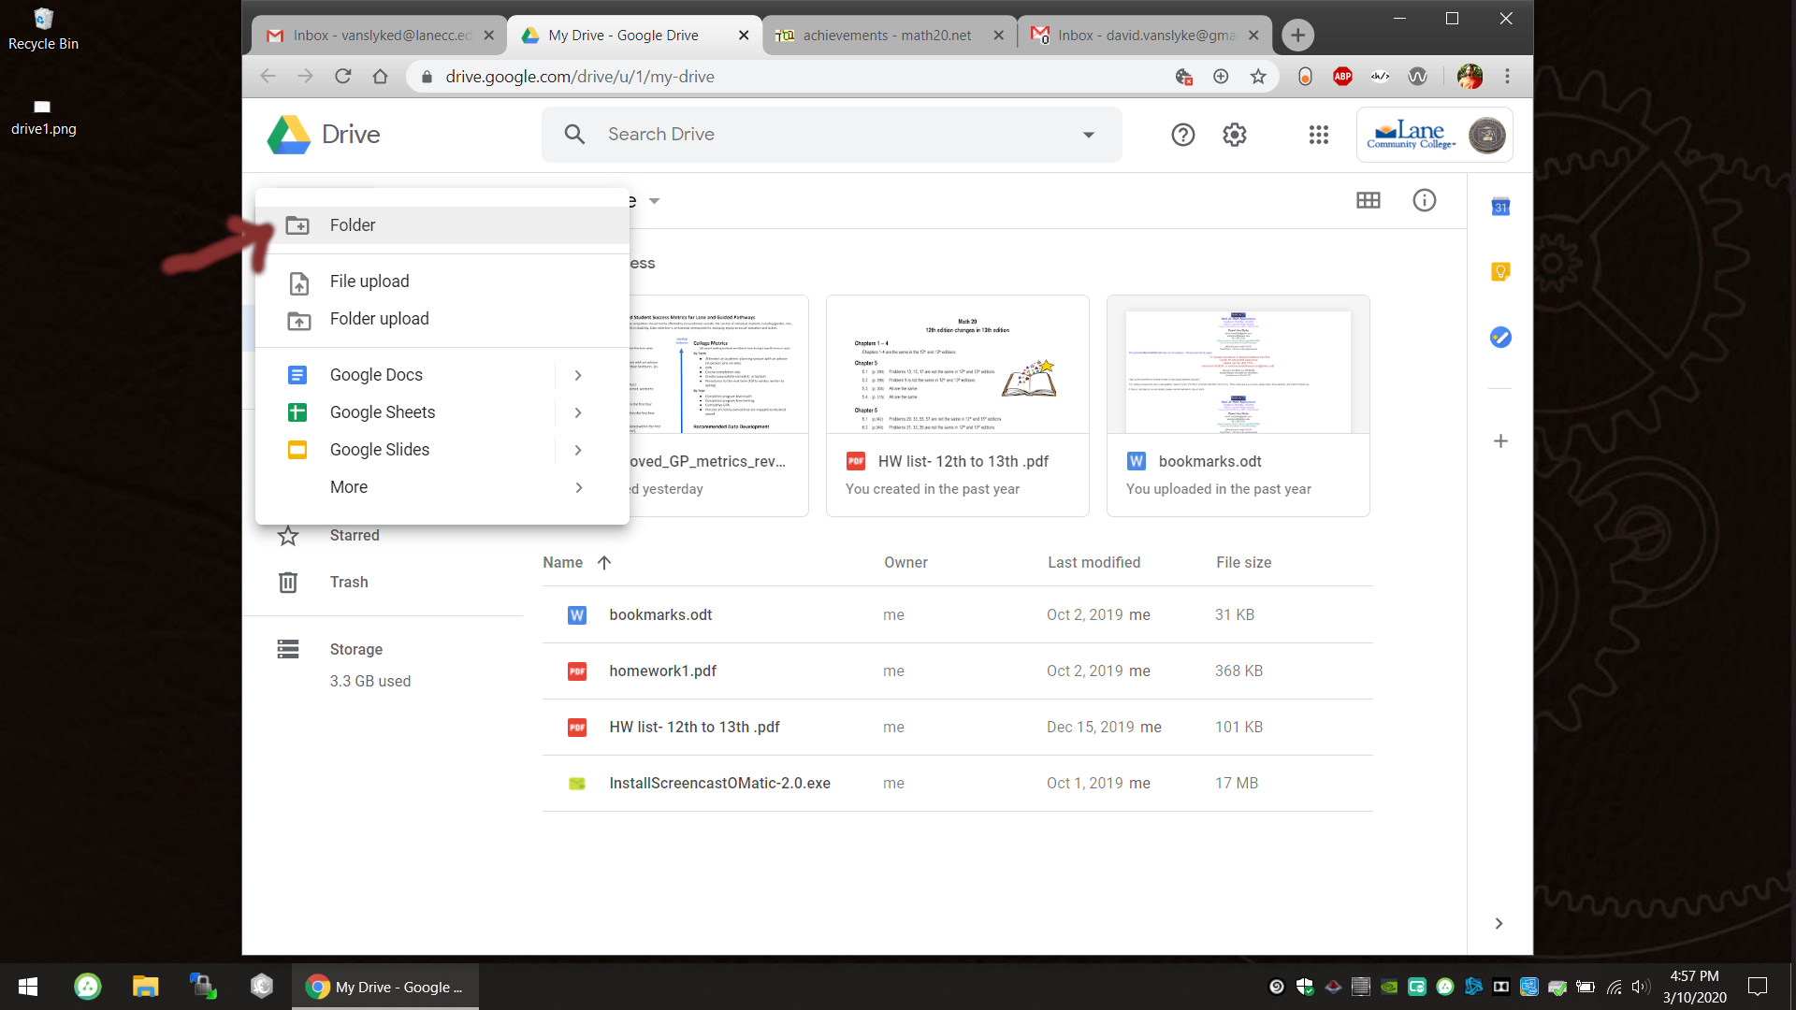Open File Explorer from taskbar

[145, 987]
